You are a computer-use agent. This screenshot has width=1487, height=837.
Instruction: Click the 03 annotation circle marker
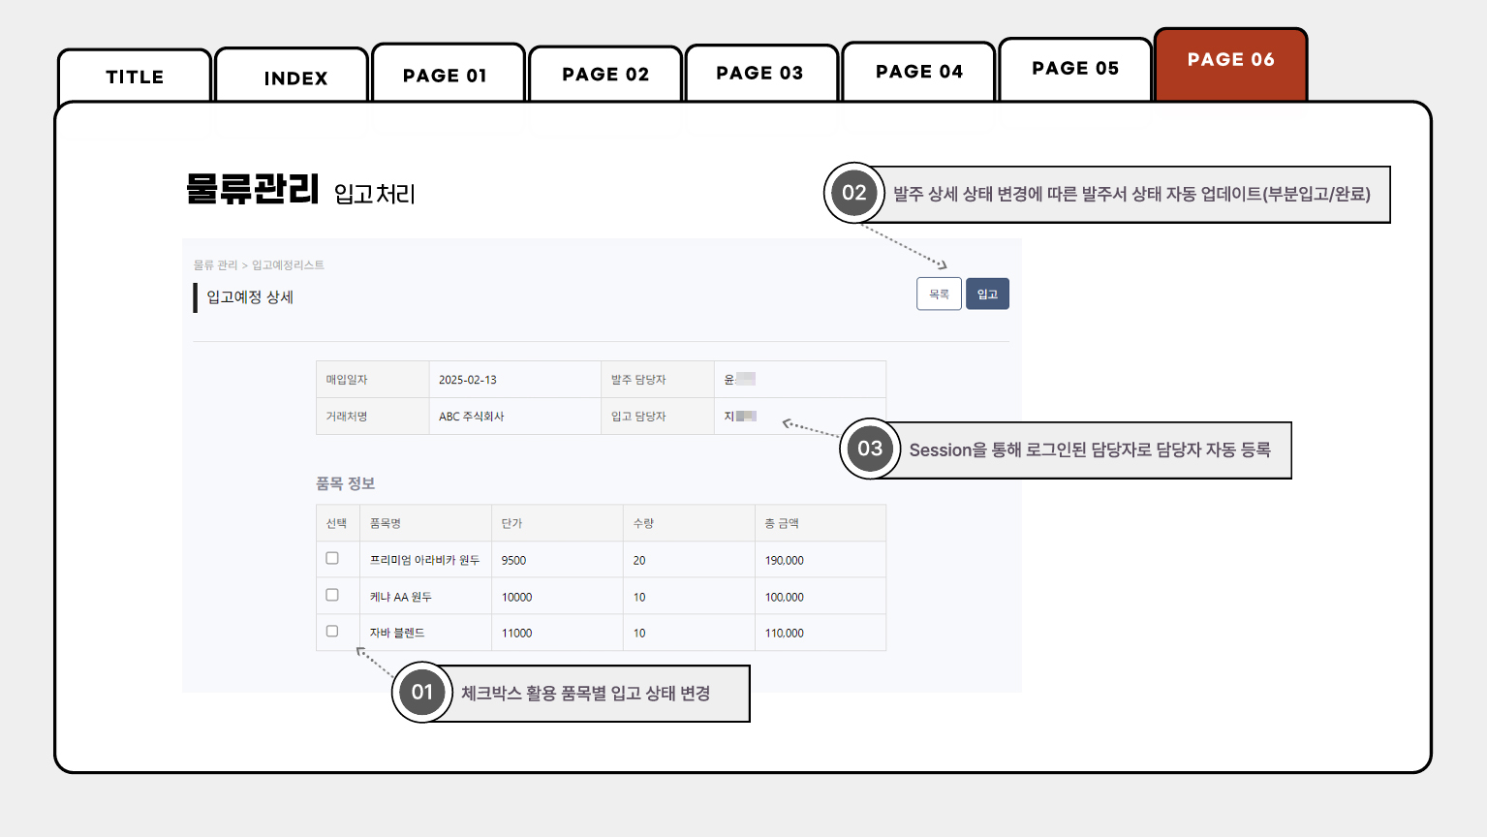pos(870,449)
